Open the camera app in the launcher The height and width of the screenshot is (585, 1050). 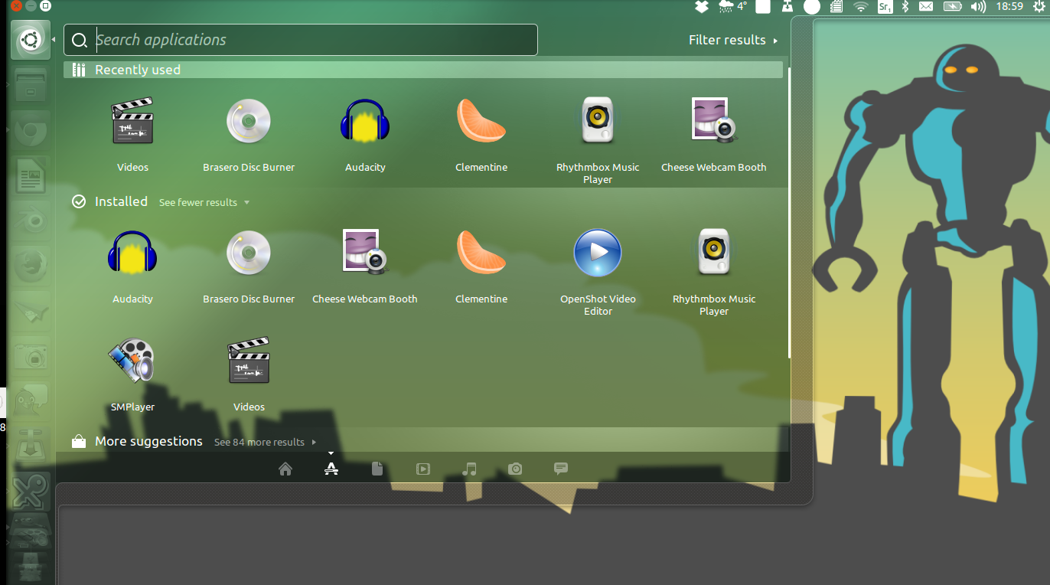(31, 355)
